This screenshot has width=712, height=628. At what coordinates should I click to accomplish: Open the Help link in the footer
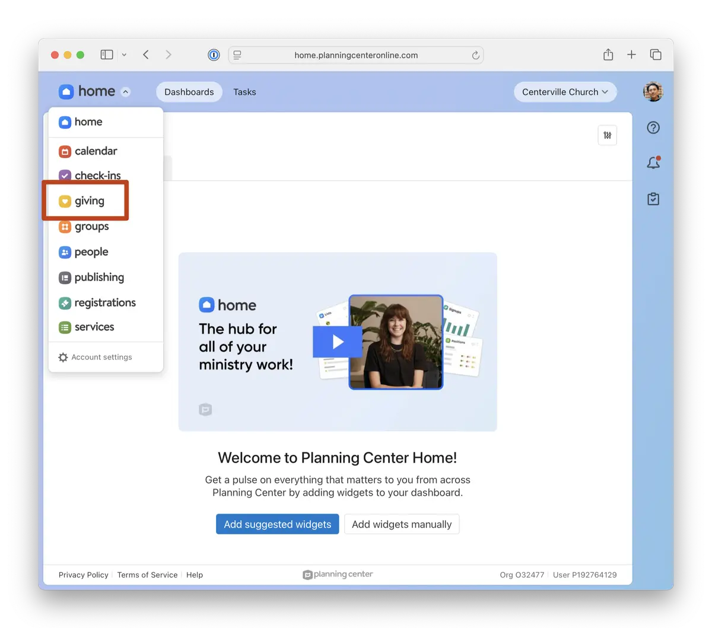(195, 575)
